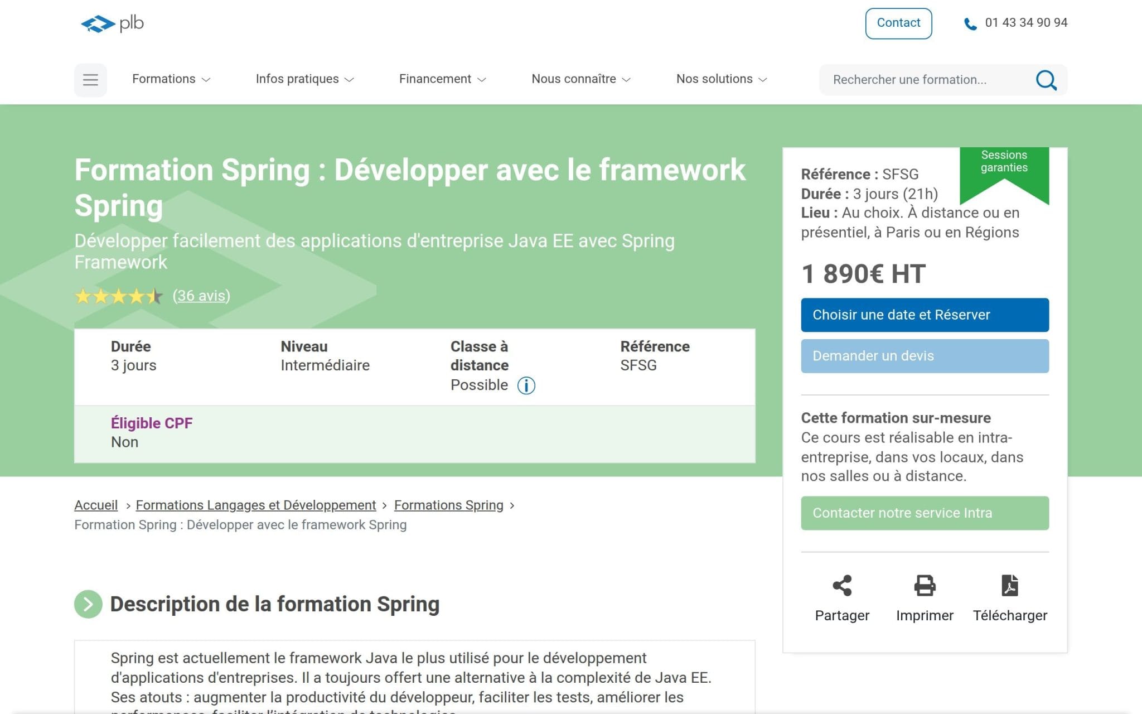
Task: Open Formations Spring breadcrumb link
Action: tap(448, 505)
